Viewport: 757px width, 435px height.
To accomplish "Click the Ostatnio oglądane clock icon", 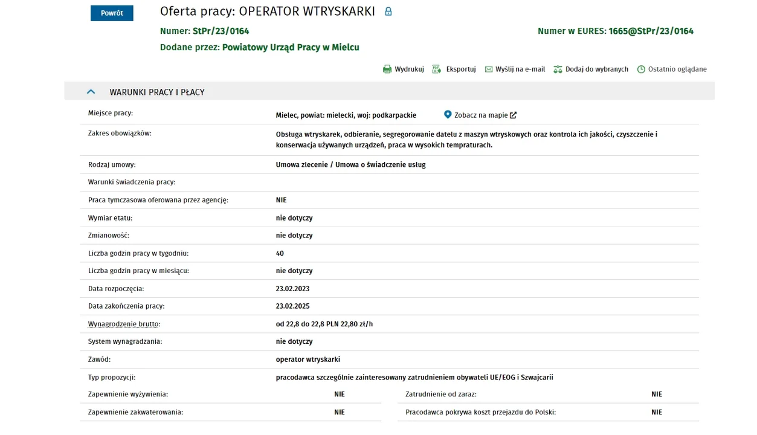I will pyautogui.click(x=641, y=69).
